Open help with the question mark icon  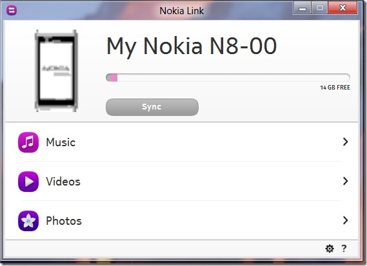click(x=344, y=248)
